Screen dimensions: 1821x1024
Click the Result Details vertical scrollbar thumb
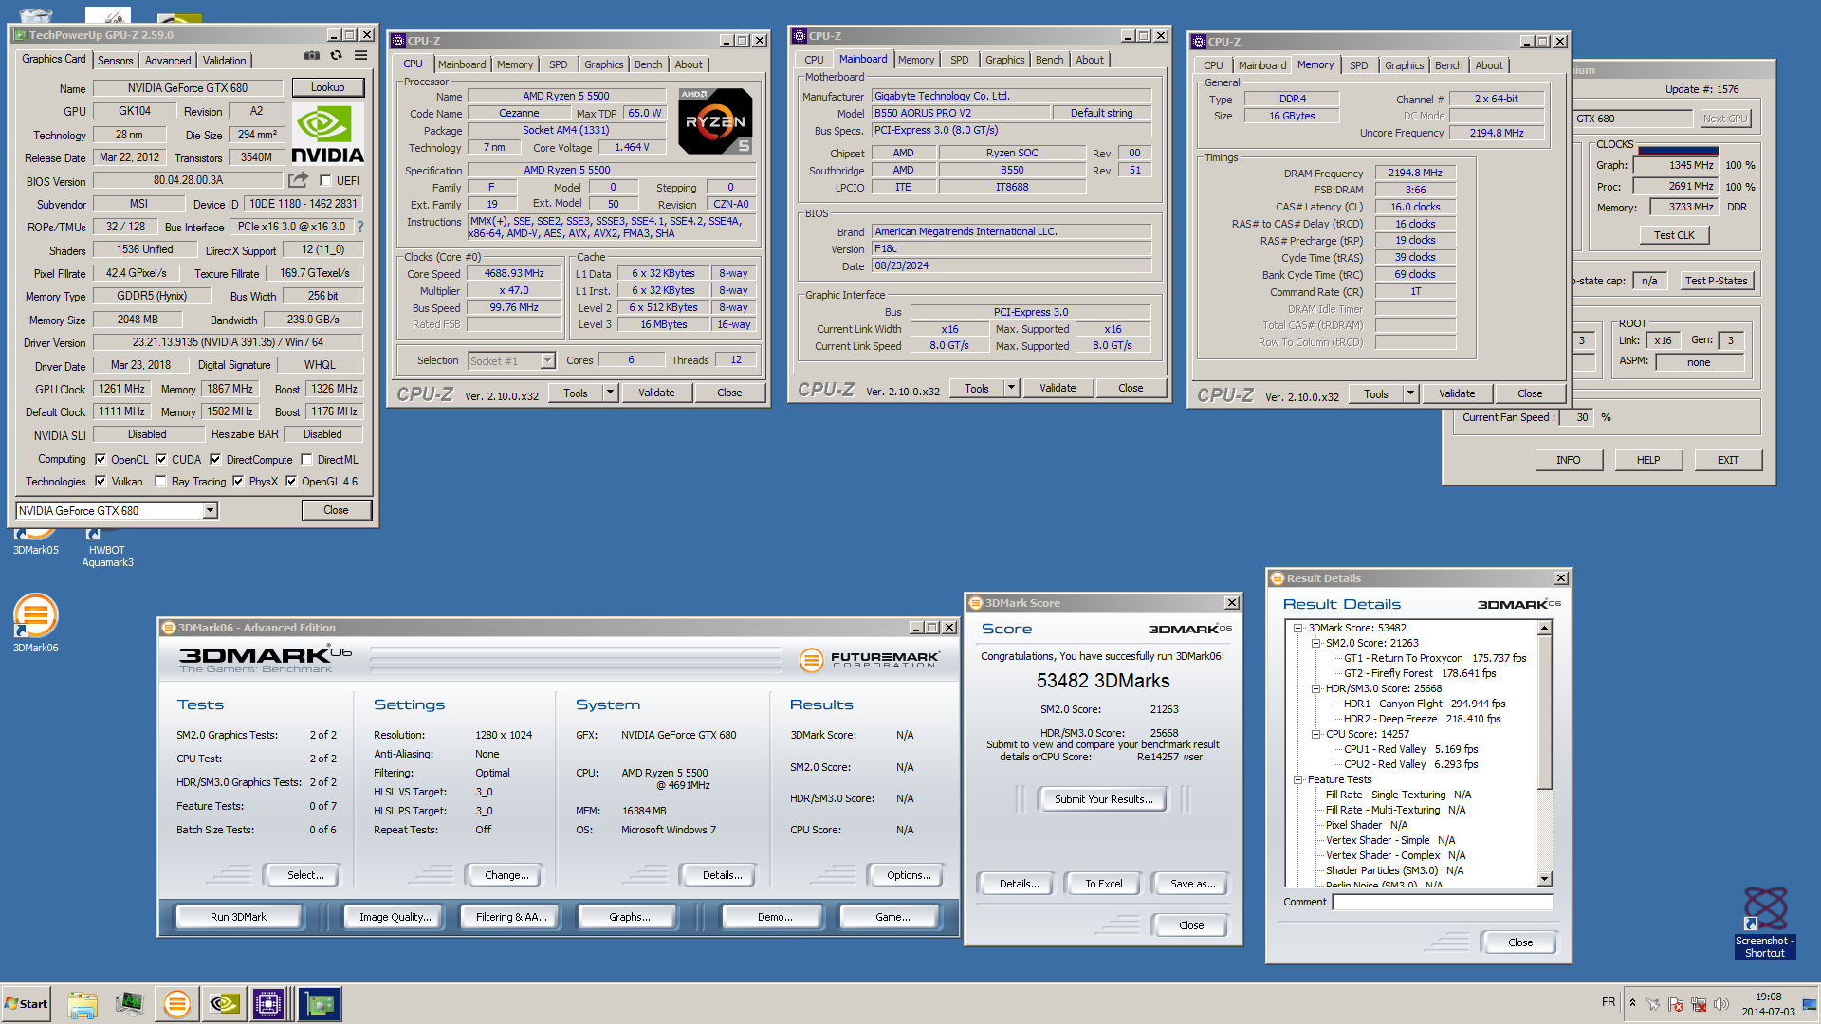click(1544, 713)
